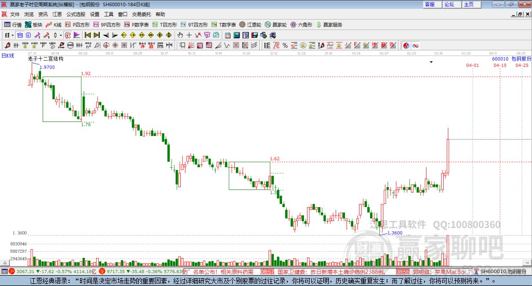Open the calculator icon
The height and width of the screenshot is (286, 532).
(x=236, y=35)
